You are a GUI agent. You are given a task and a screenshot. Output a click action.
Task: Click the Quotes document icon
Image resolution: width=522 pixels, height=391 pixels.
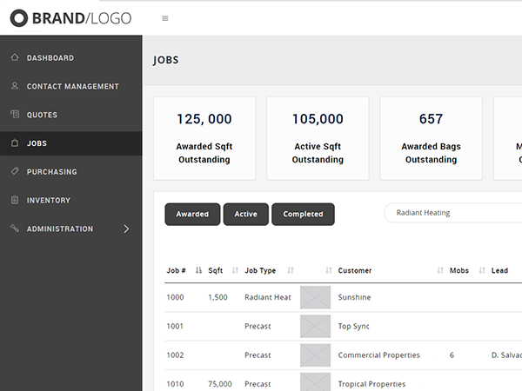(x=15, y=114)
